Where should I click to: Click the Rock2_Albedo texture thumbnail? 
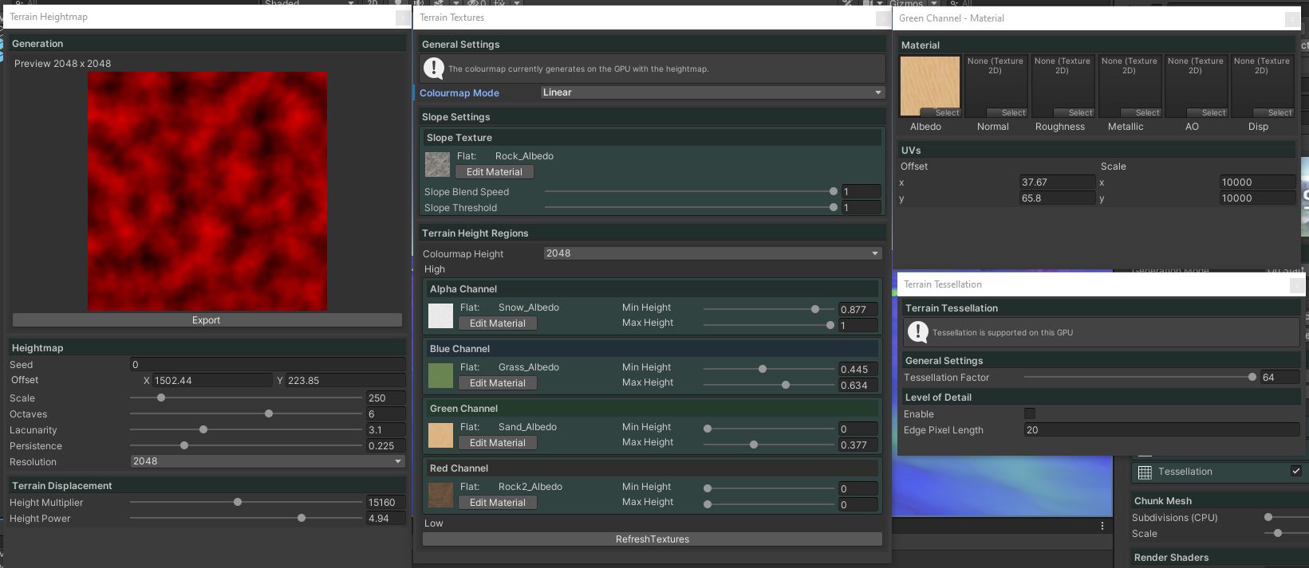coord(440,495)
